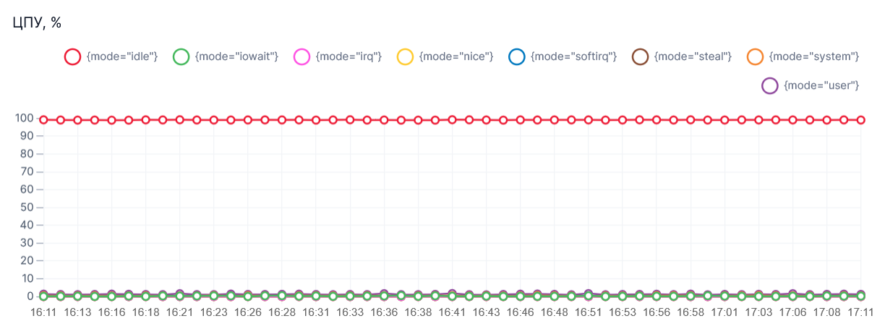
Task: Click the {mode="nice"} legend text
Action: click(456, 56)
